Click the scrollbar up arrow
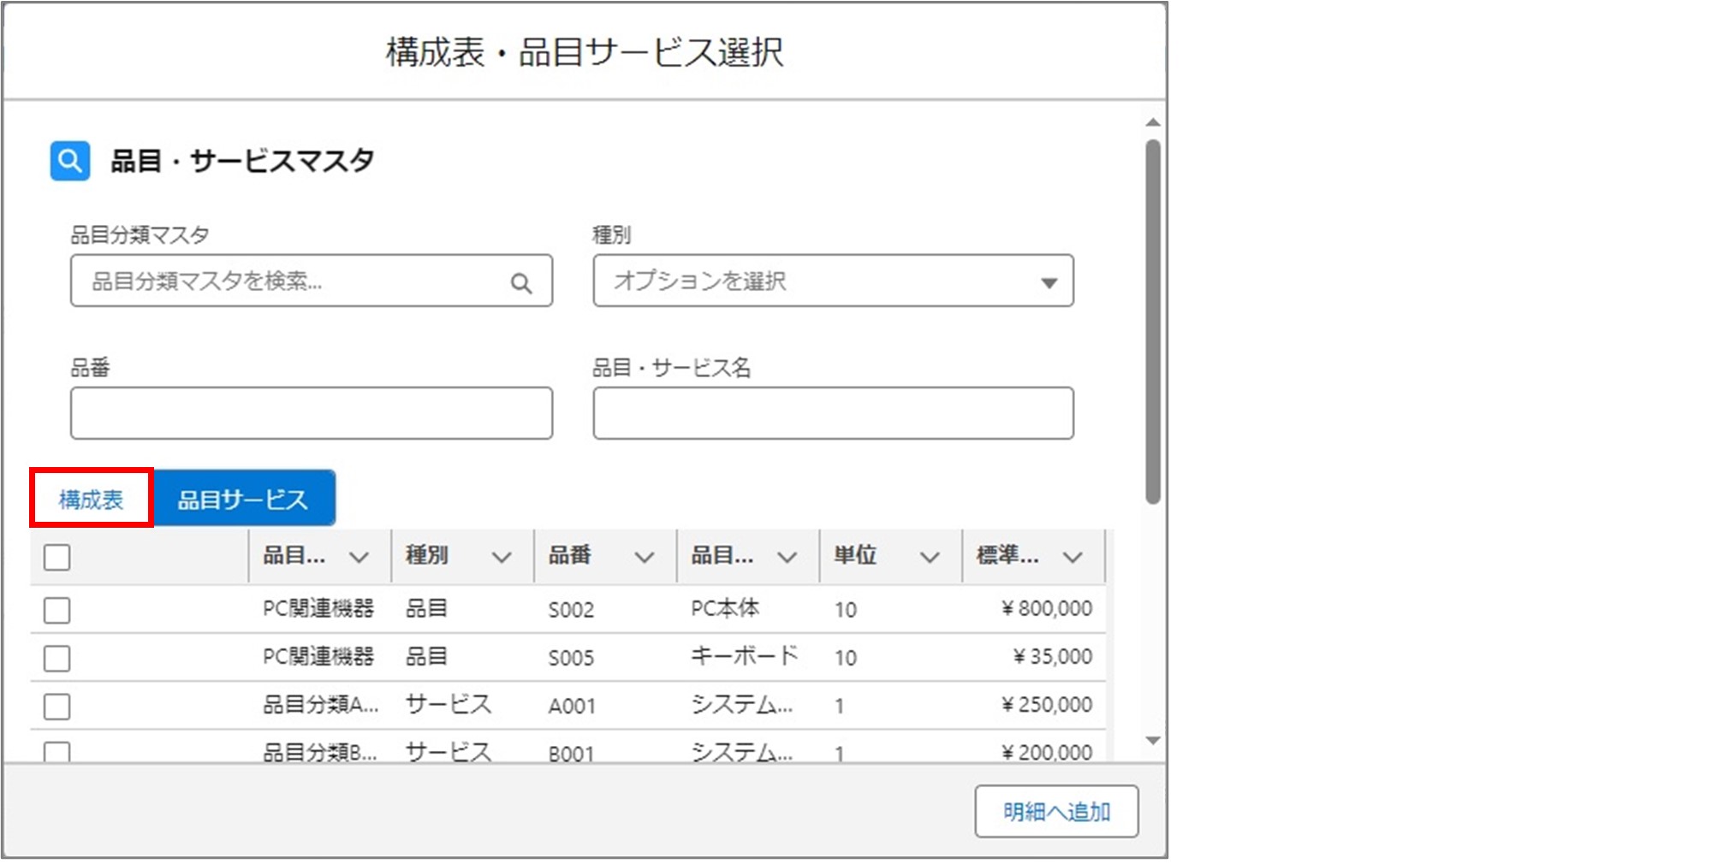 tap(1153, 122)
